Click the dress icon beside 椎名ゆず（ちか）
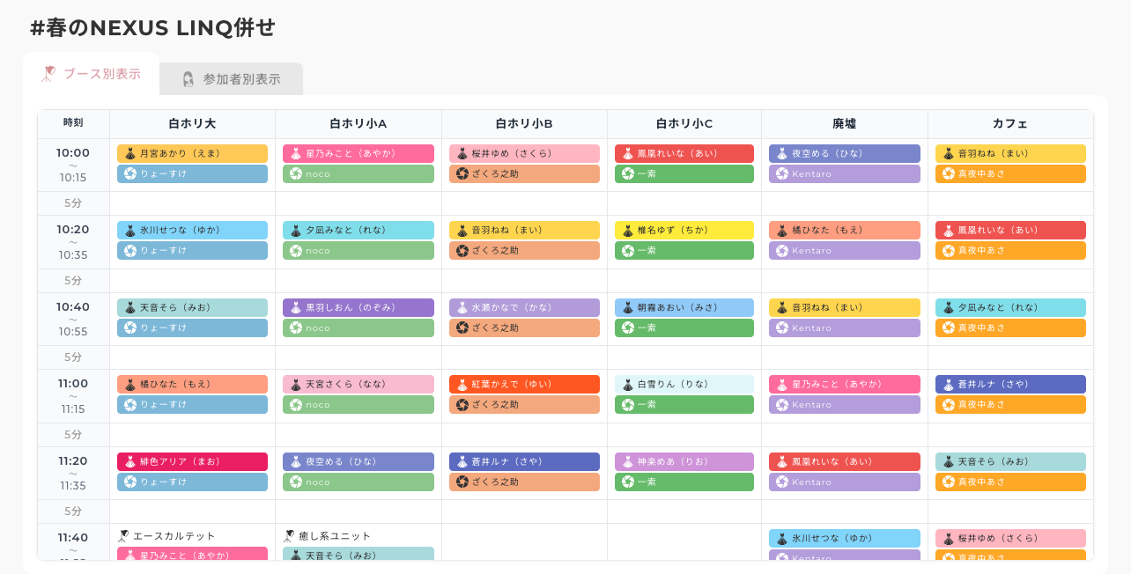 tap(627, 231)
